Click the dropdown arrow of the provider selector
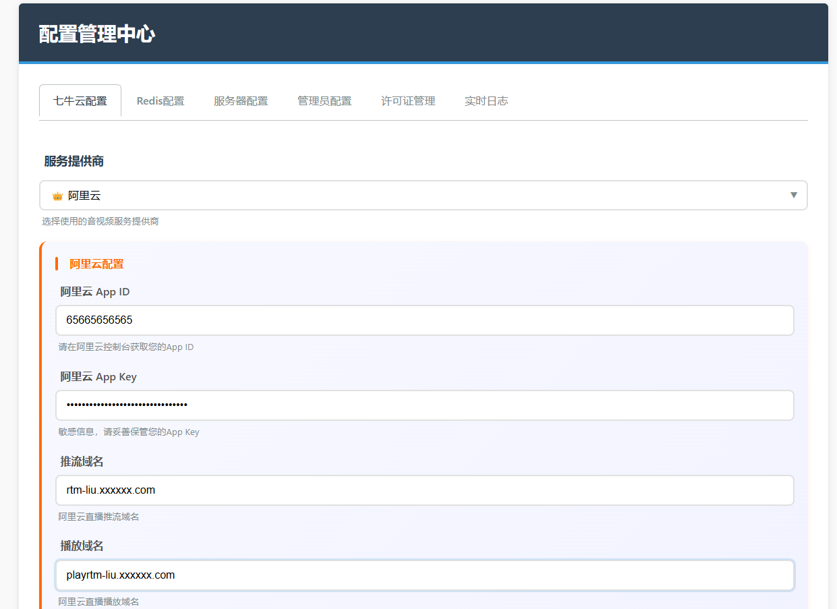Image resolution: width=837 pixels, height=609 pixels. (x=794, y=196)
